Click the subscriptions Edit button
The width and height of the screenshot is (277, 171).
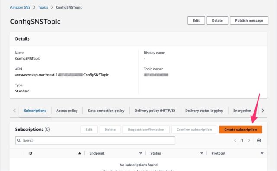89,130
